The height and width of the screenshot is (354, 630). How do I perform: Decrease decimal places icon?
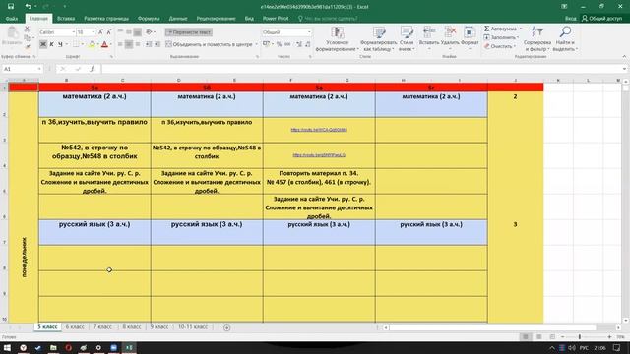click(x=308, y=44)
